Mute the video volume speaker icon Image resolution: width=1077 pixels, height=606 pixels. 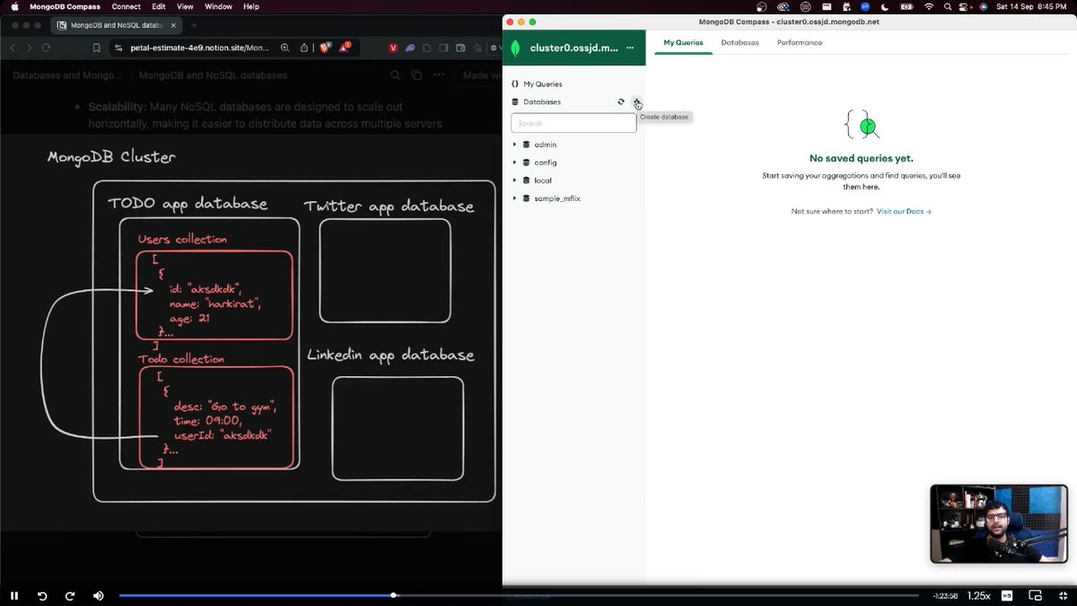tap(98, 595)
